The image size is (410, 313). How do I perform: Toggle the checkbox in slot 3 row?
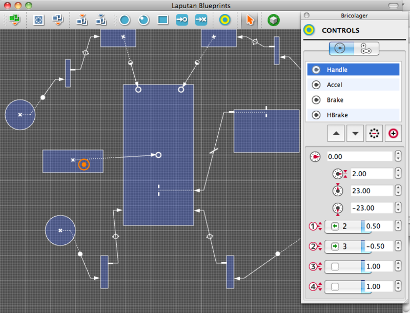pos(335,266)
